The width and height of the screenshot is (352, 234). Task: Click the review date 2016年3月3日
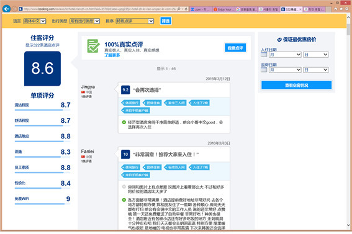[219, 143]
